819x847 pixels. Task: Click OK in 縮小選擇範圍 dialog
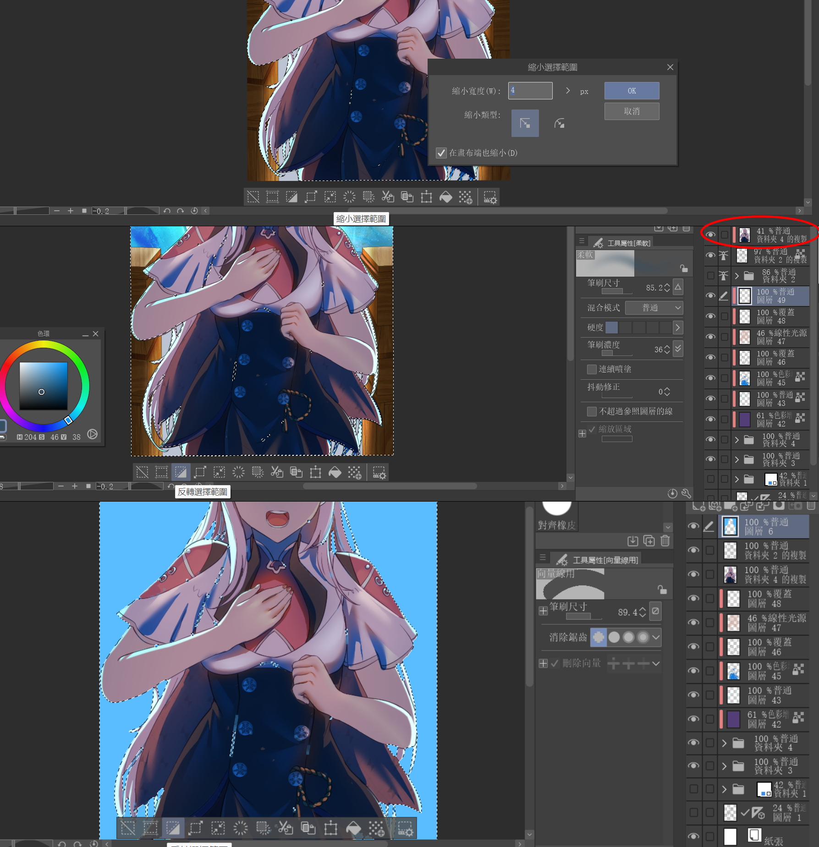(632, 91)
